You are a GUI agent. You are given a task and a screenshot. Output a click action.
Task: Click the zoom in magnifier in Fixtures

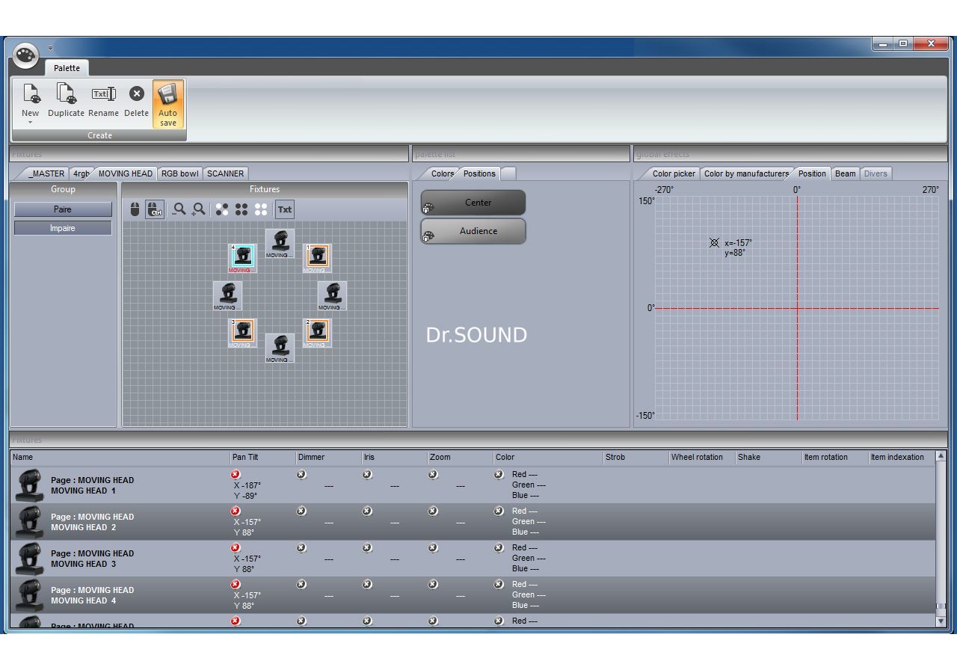199,209
